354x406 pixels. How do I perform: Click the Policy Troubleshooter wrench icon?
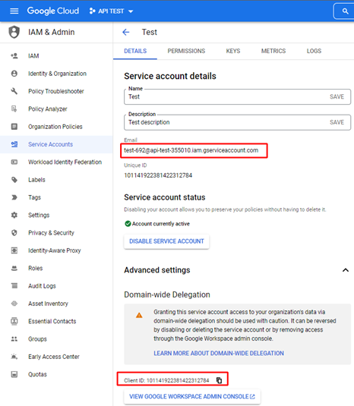click(x=14, y=91)
